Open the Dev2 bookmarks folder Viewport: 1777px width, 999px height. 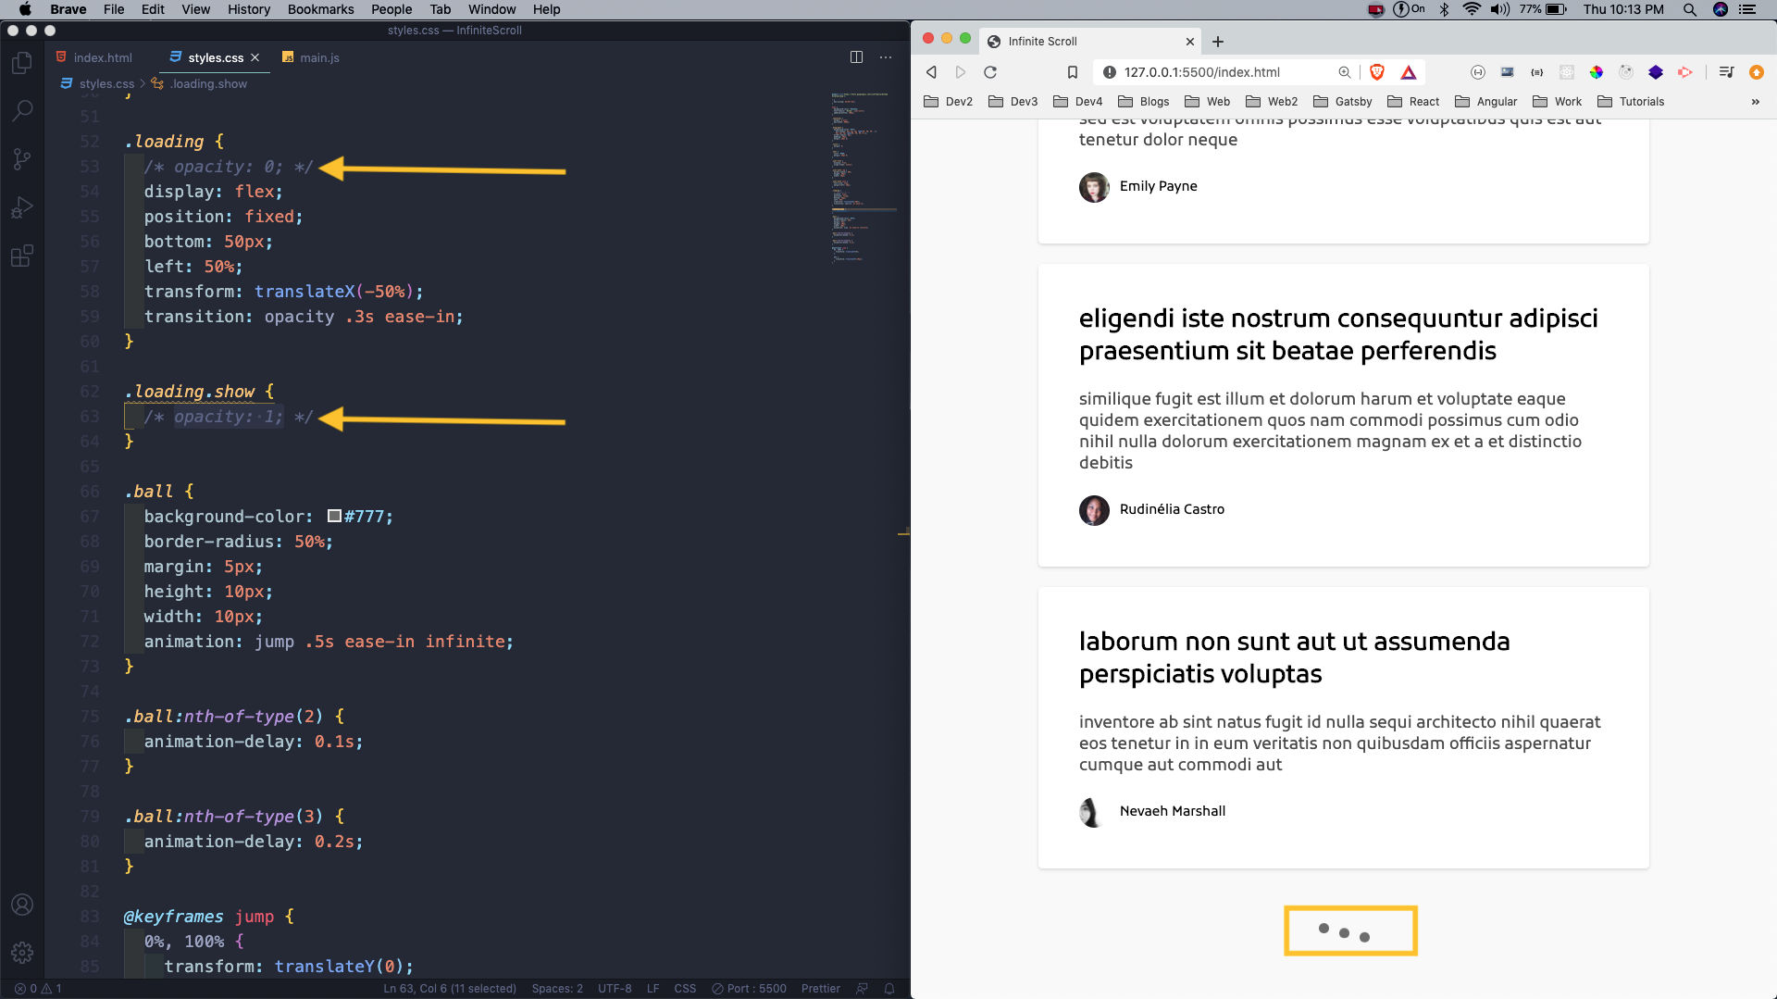949,102
